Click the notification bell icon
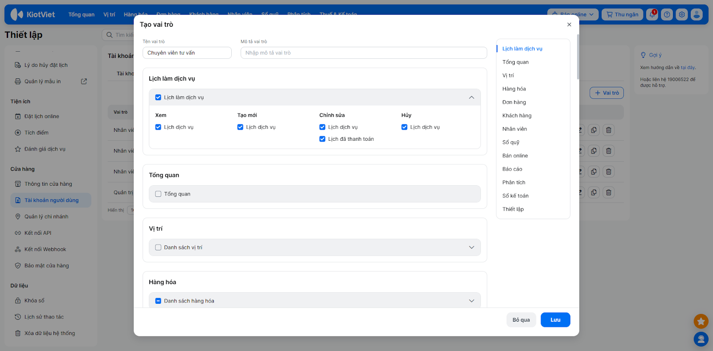 [652, 15]
